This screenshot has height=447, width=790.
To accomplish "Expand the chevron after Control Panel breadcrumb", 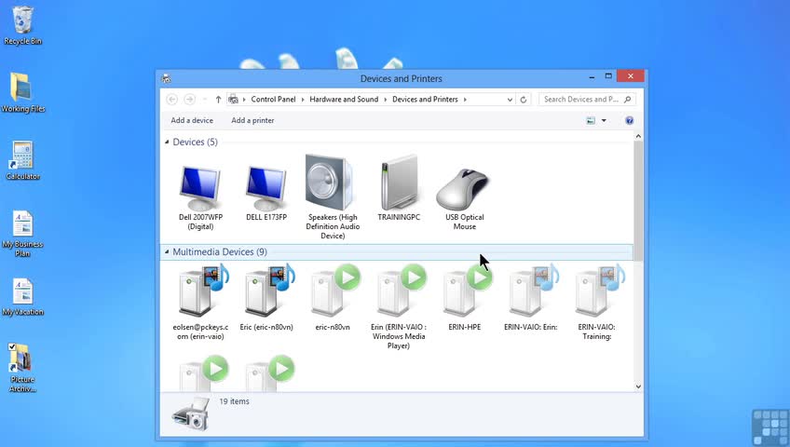I will (x=303, y=100).
